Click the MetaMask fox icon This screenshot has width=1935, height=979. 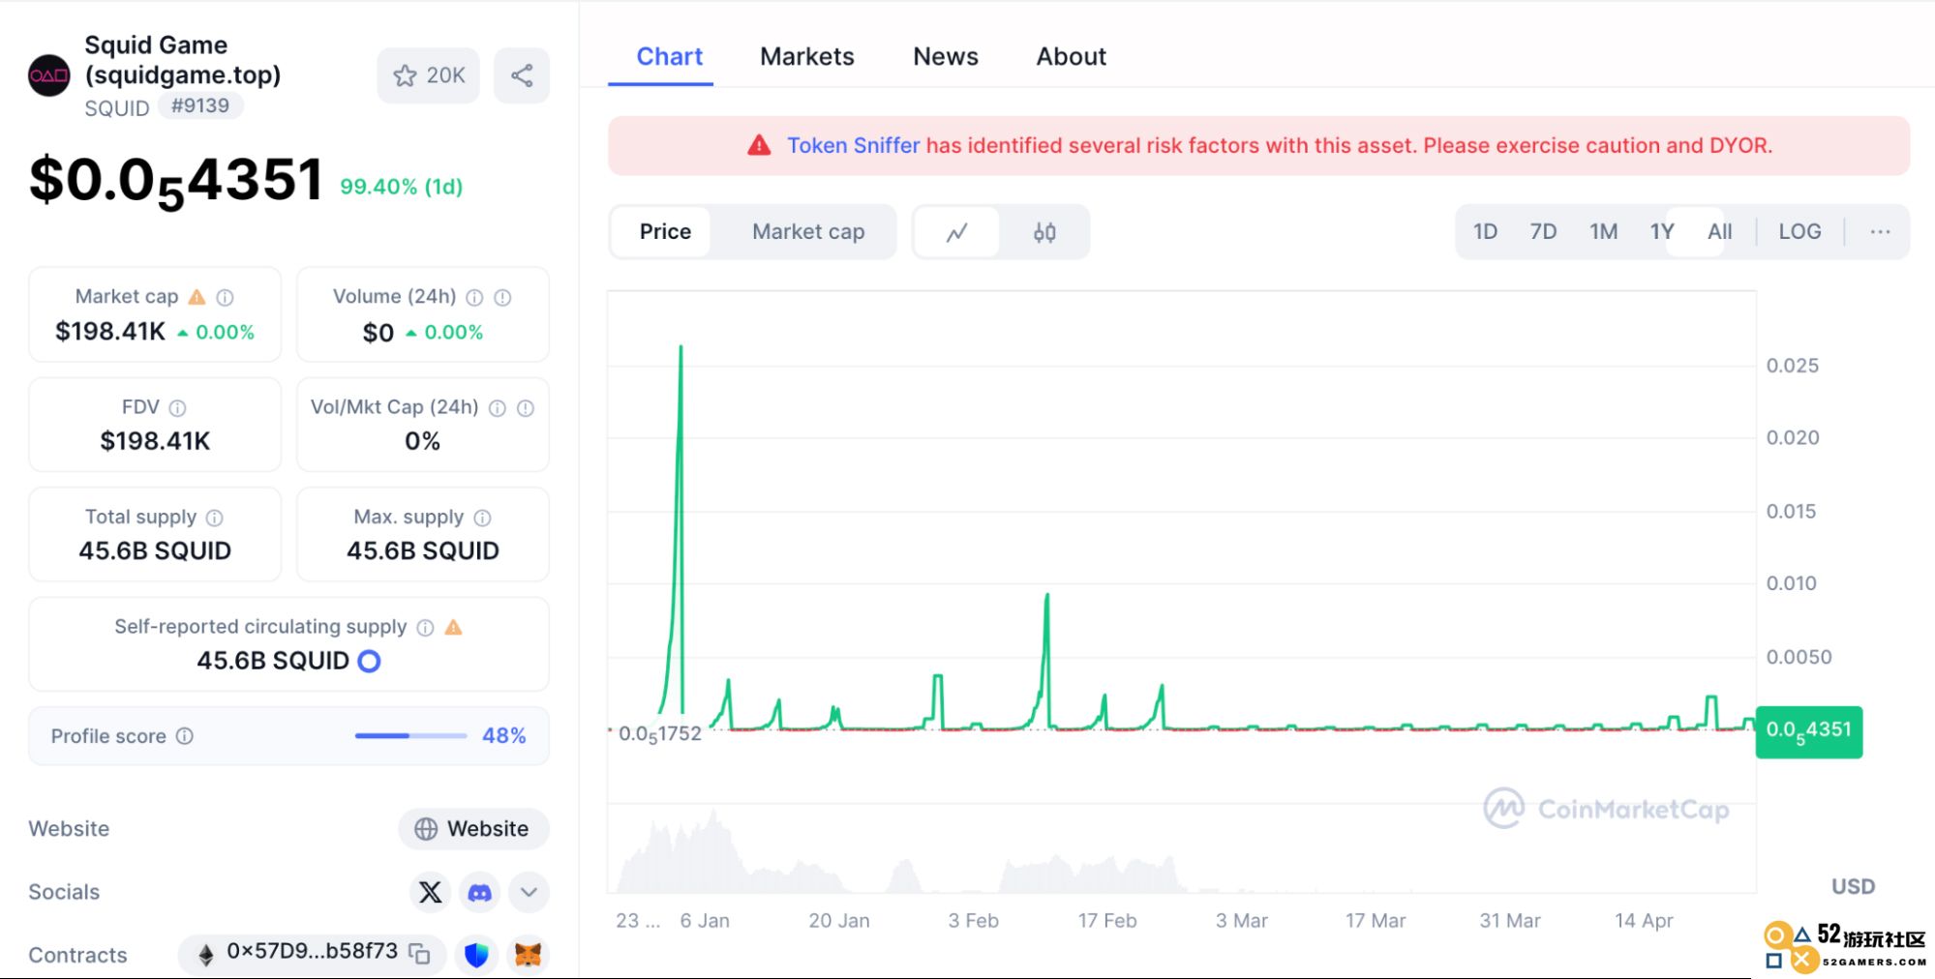point(528,955)
